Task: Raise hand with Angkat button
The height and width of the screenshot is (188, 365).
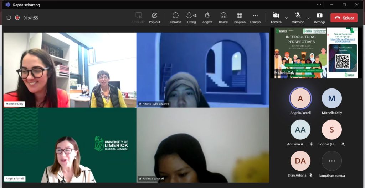Action: [x=207, y=17]
